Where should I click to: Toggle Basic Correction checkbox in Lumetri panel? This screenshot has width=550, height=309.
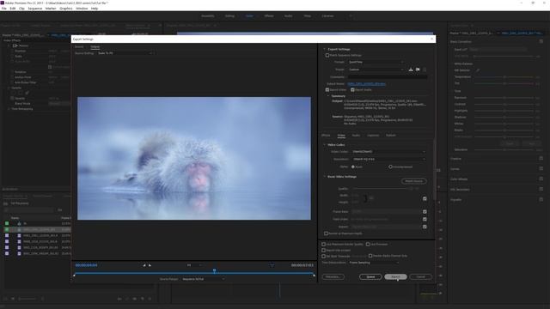pos(541,41)
